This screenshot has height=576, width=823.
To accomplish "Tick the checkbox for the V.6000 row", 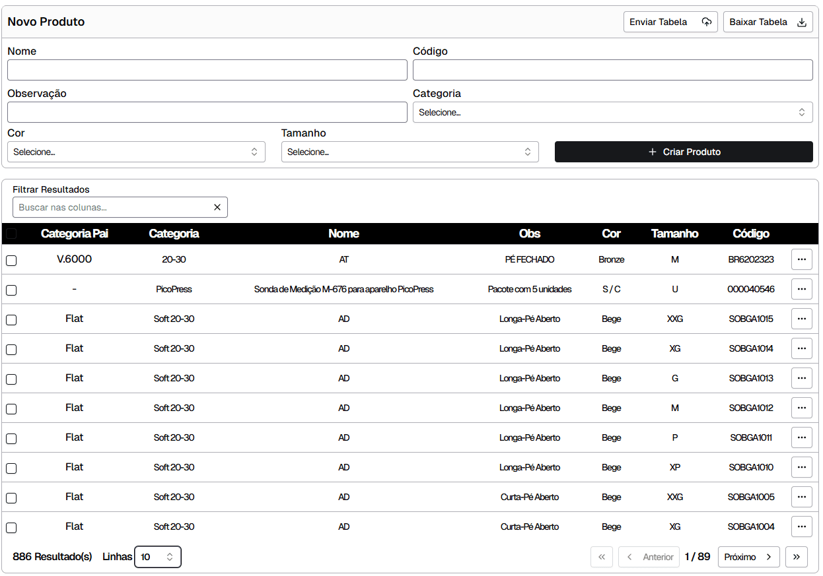I will (11, 261).
